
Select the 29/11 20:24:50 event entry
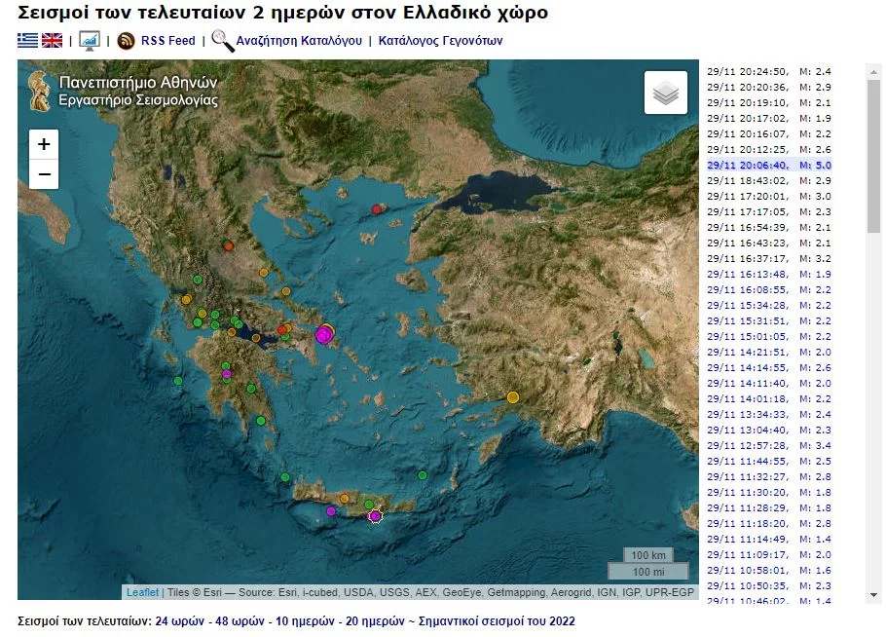click(768, 72)
